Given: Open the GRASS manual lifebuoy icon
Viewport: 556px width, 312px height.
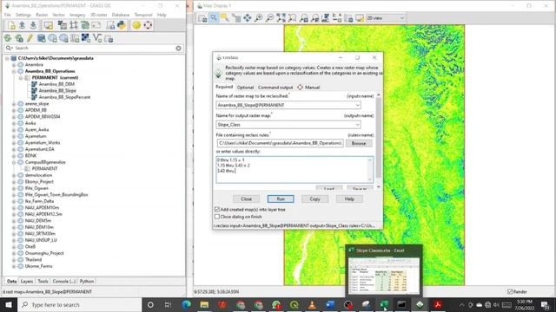Looking at the screenshot, I should (148, 25).
